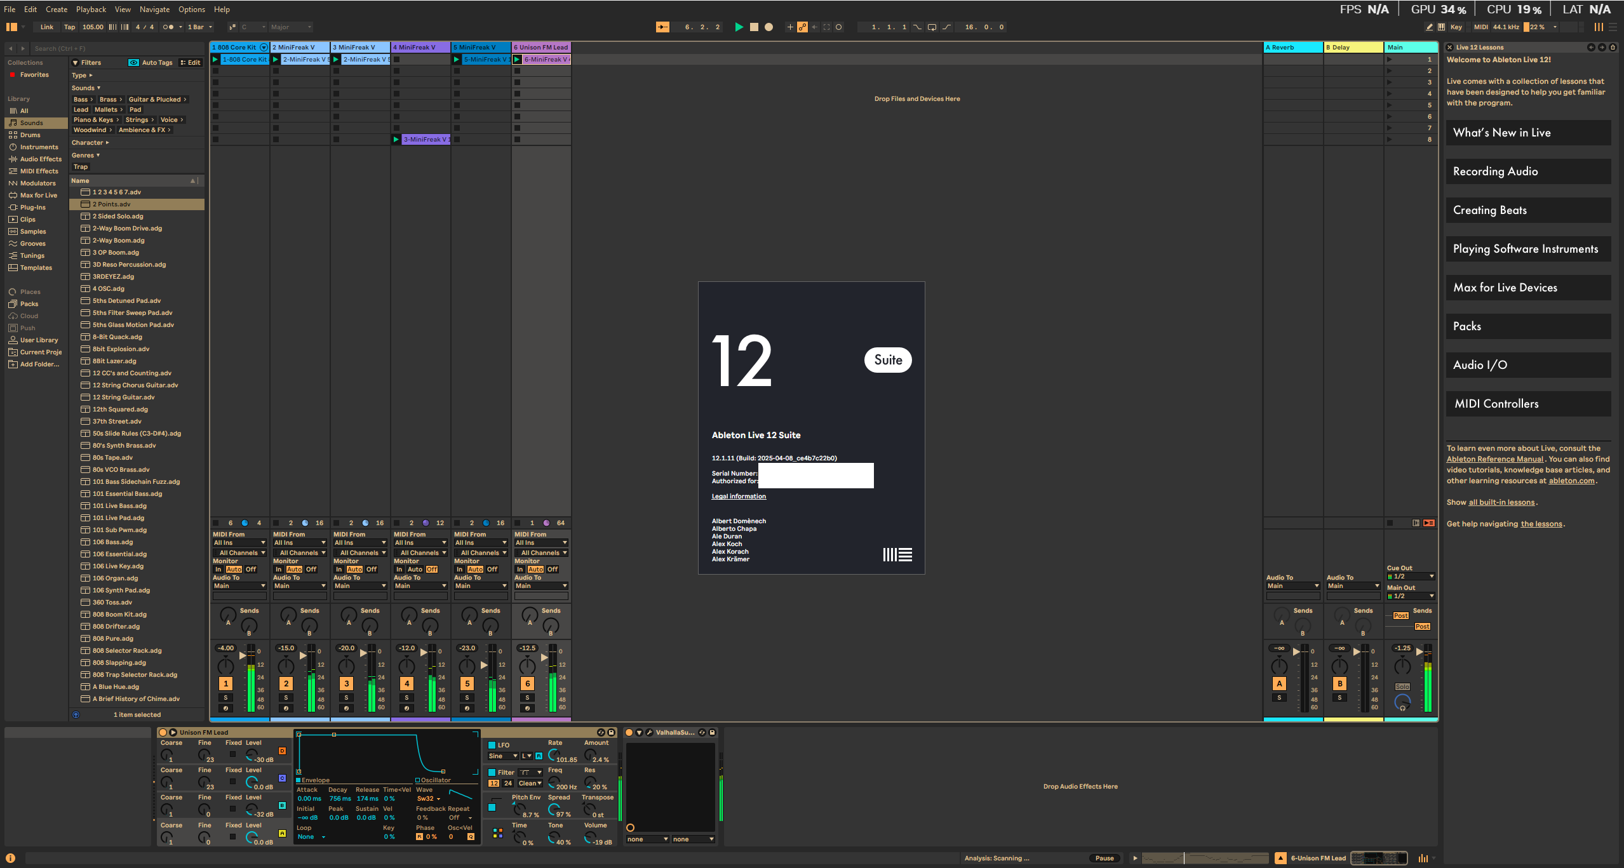
Task: Click the transport Play button
Action: pos(739,27)
